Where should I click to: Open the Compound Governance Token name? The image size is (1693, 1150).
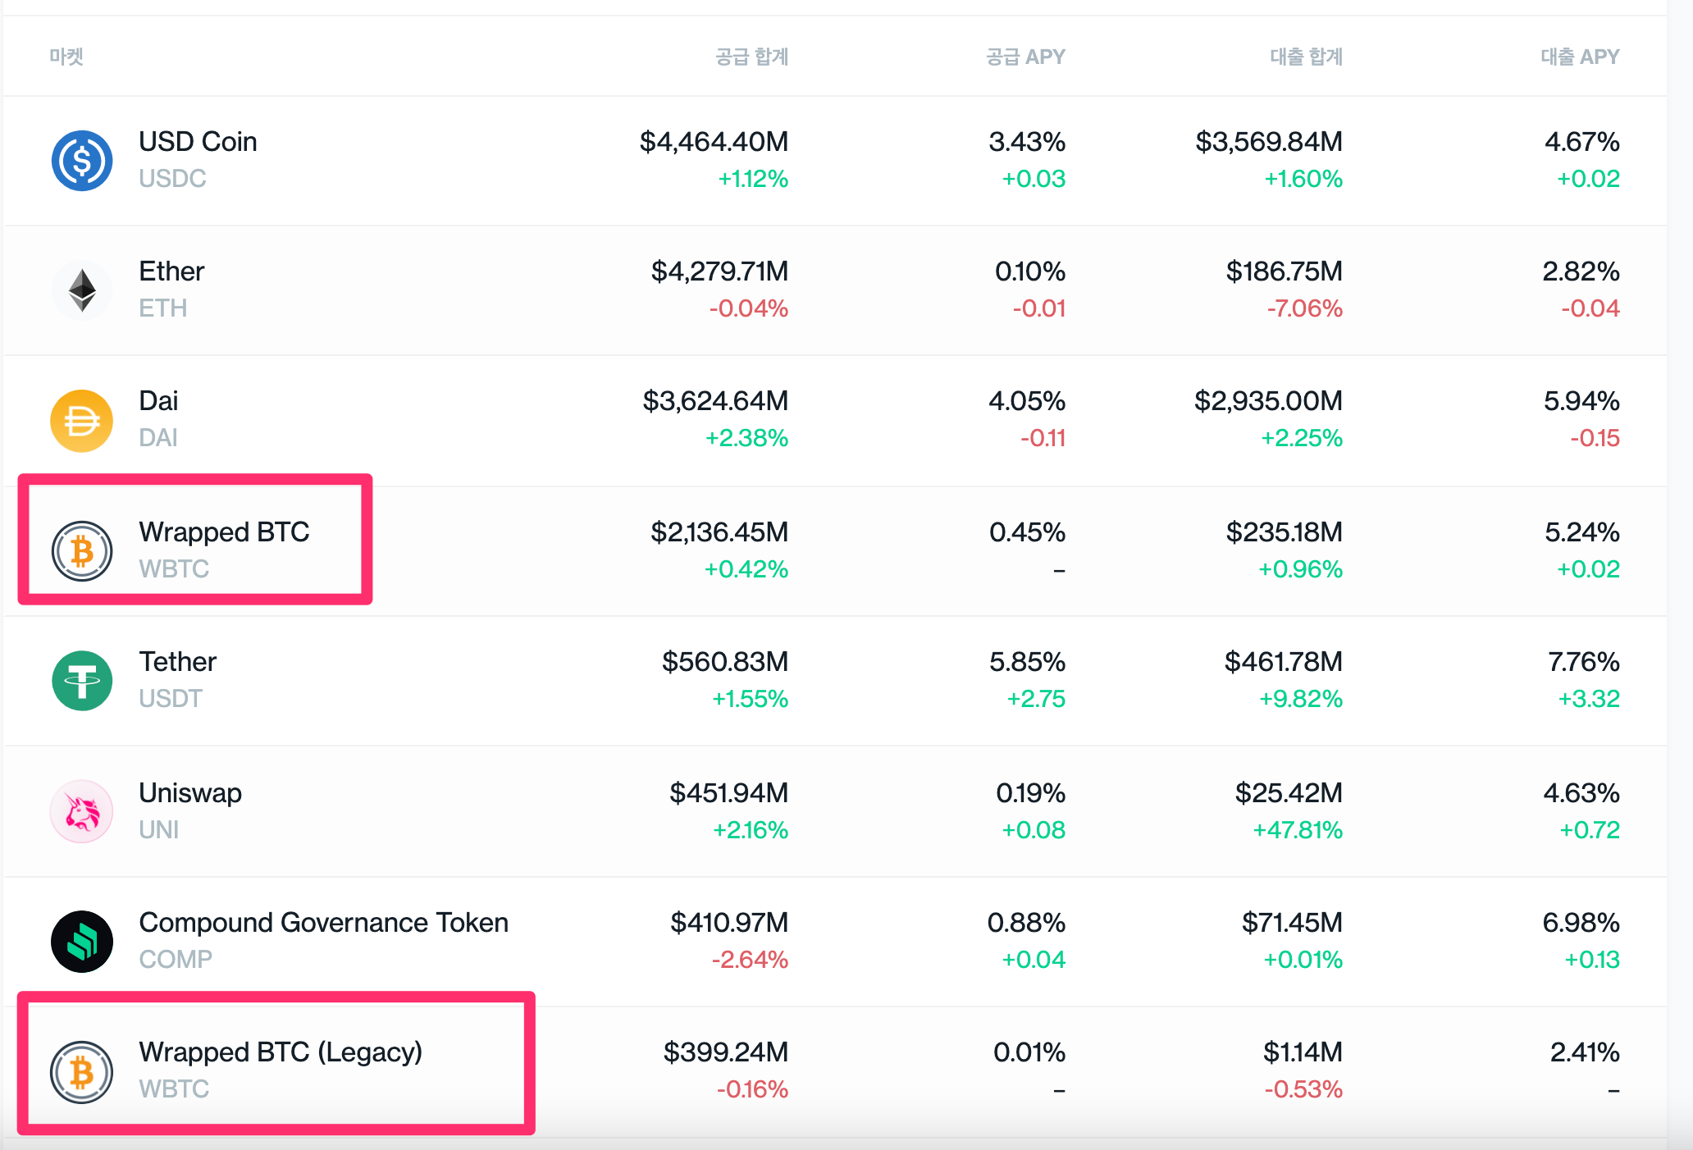coord(324,923)
